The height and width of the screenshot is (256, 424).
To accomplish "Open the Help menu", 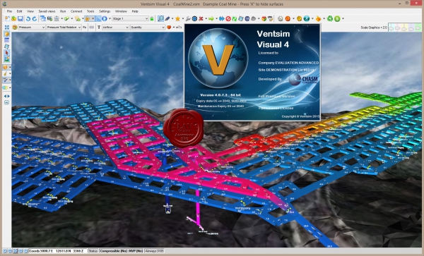I will 135,11.
